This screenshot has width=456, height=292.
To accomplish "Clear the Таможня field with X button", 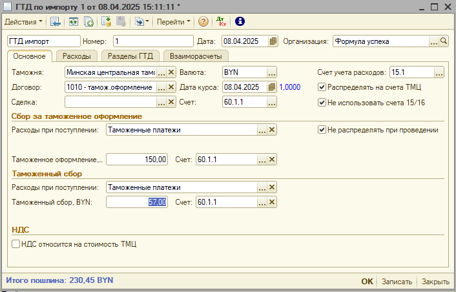I will (171, 72).
